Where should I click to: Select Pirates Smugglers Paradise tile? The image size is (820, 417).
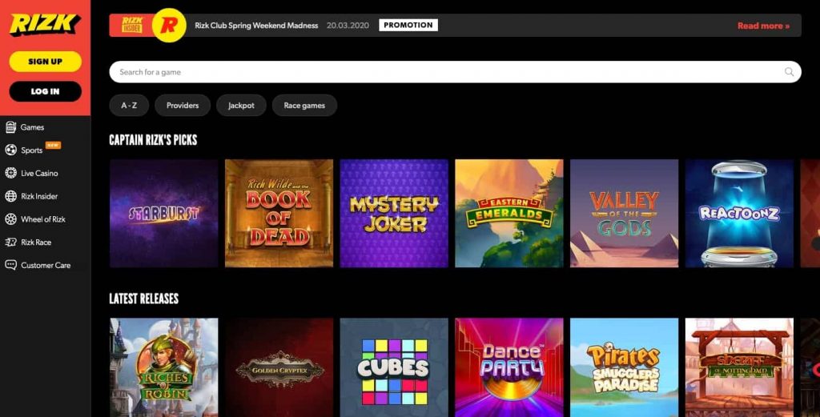(x=624, y=367)
